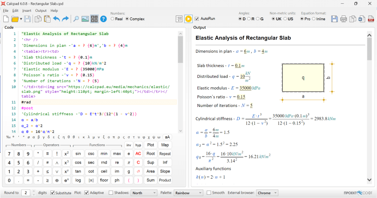377x198 pixels.
Task: Open the Output menu
Action: tap(41, 10)
